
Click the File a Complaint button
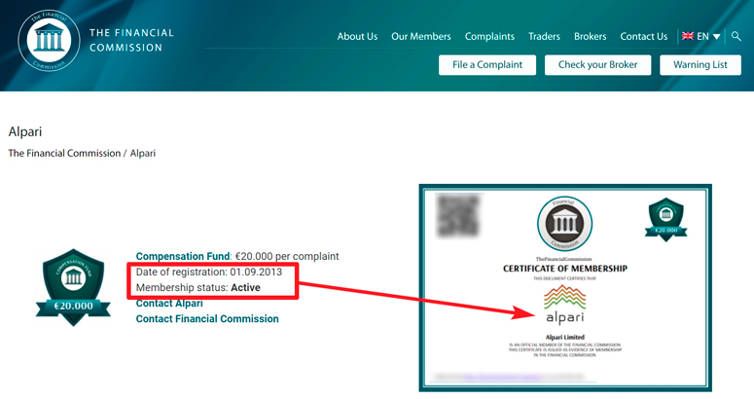[487, 65]
